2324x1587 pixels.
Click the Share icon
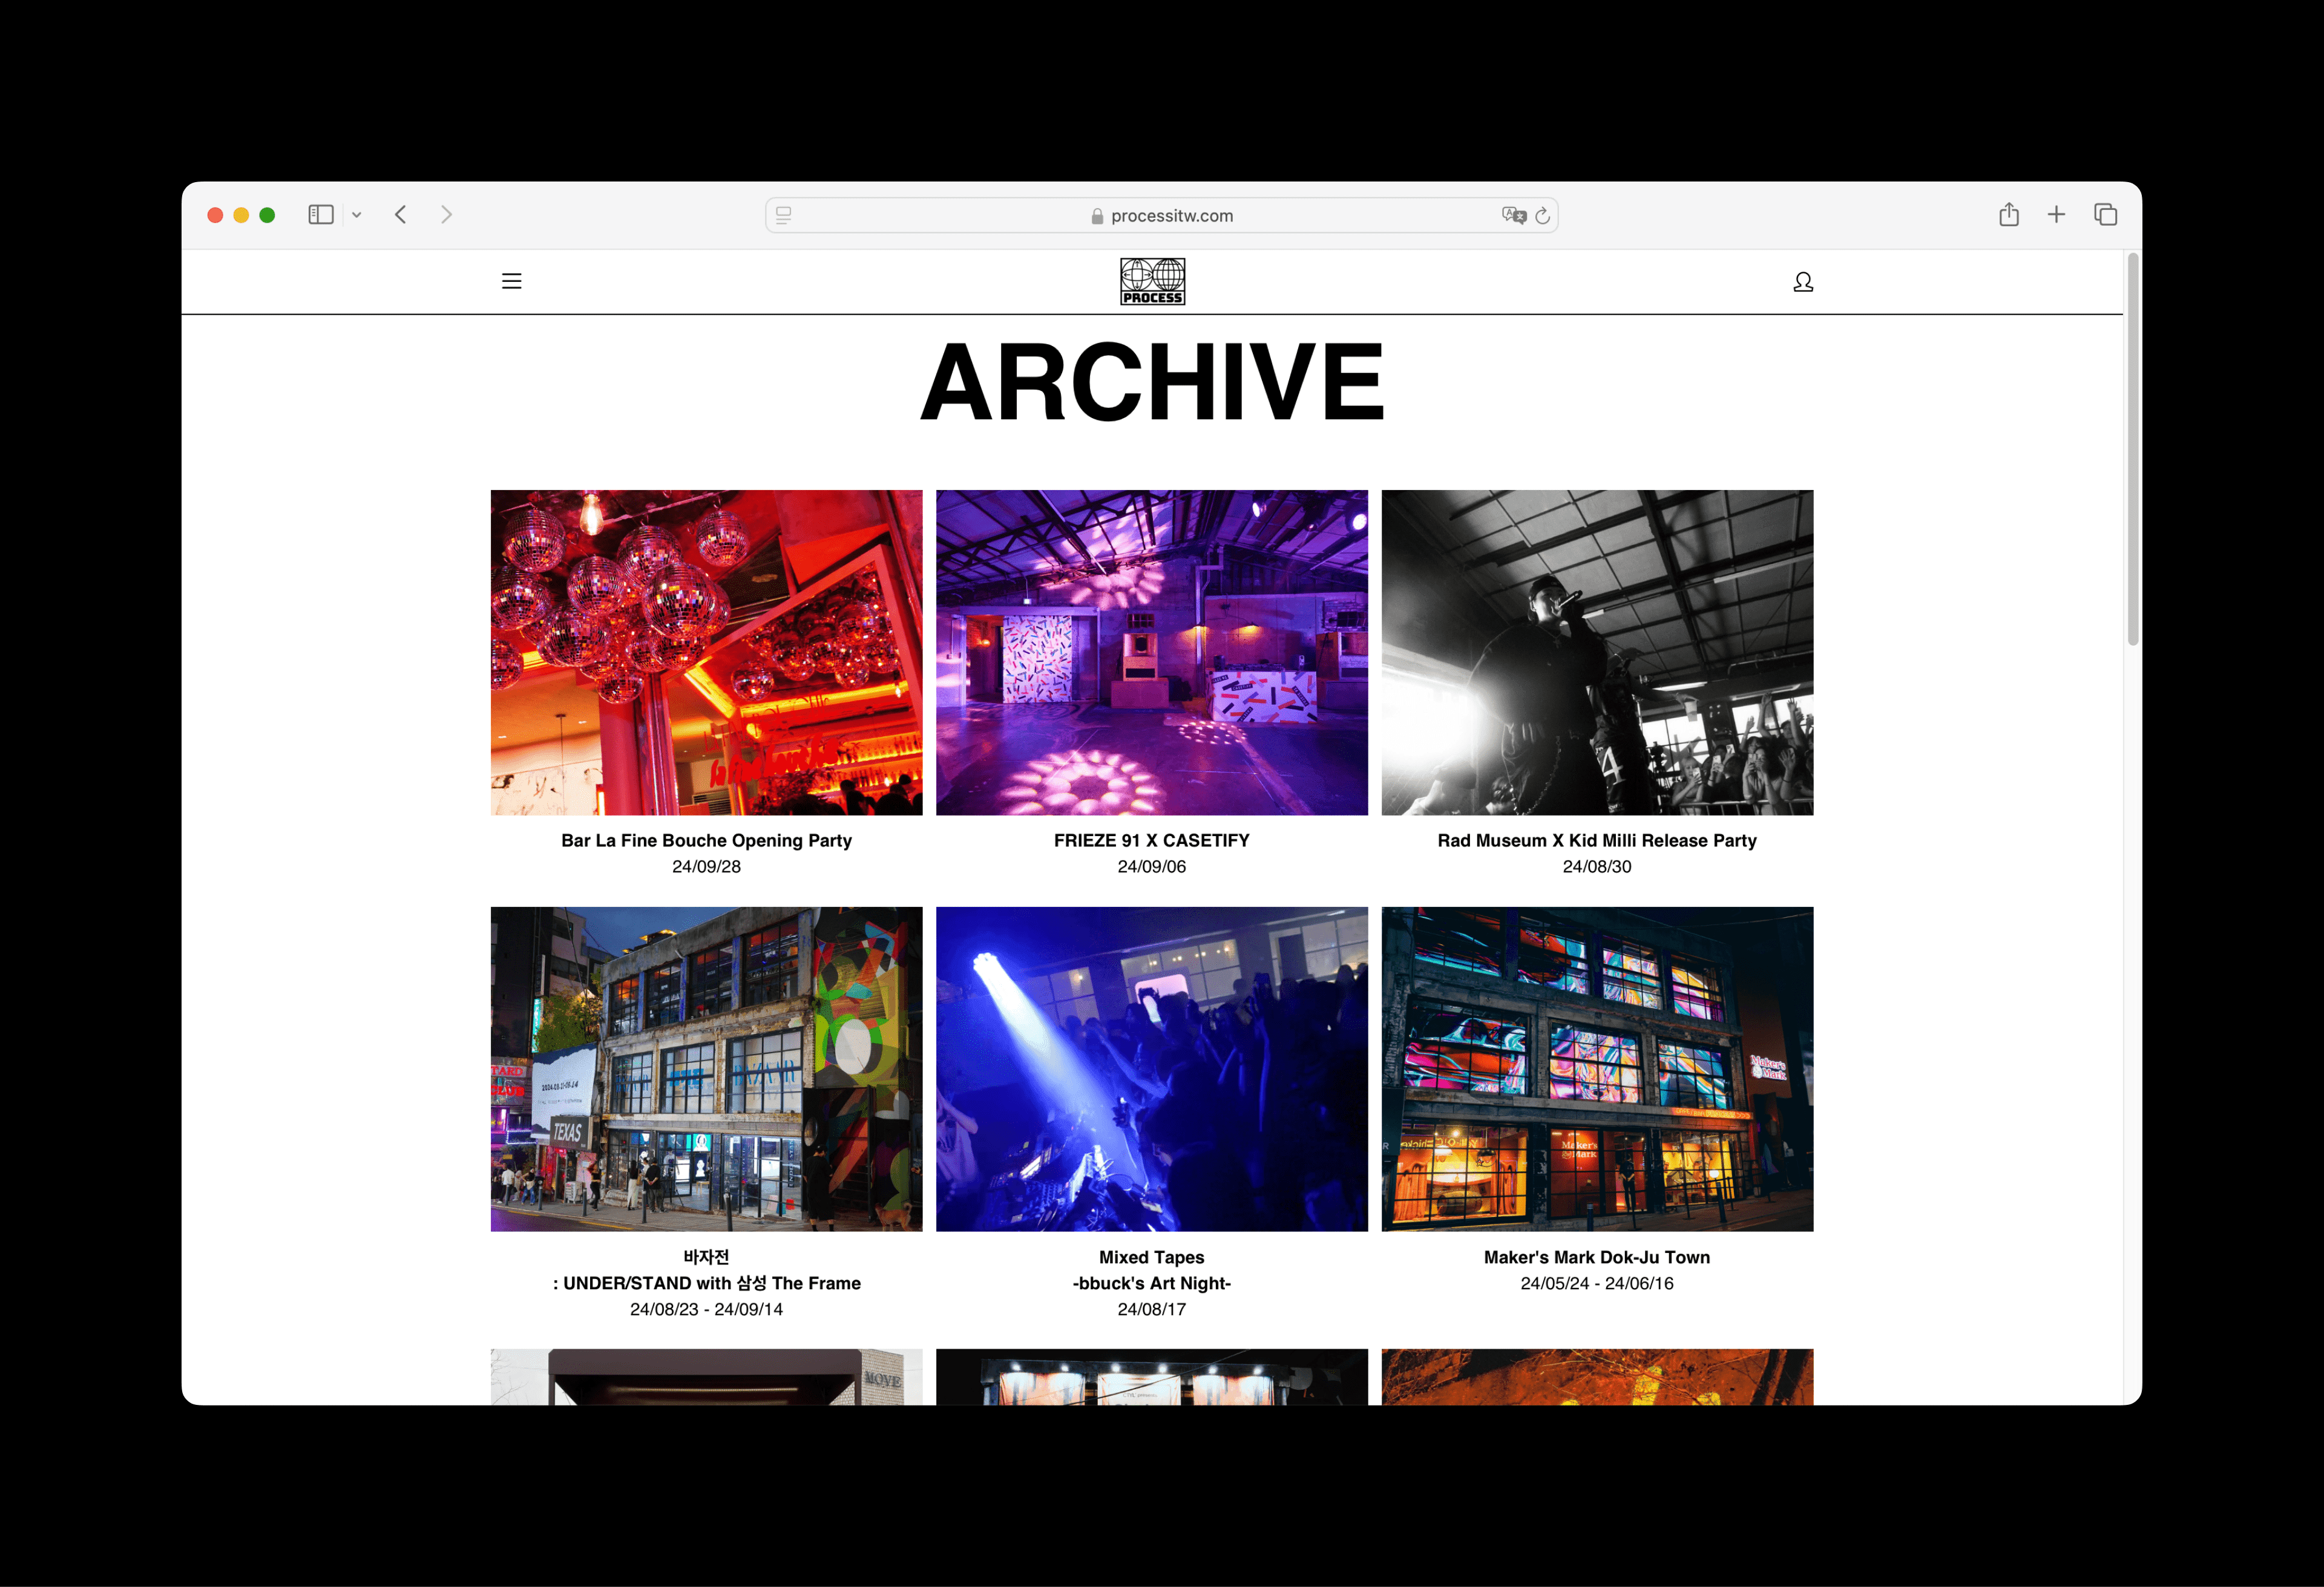(2008, 215)
